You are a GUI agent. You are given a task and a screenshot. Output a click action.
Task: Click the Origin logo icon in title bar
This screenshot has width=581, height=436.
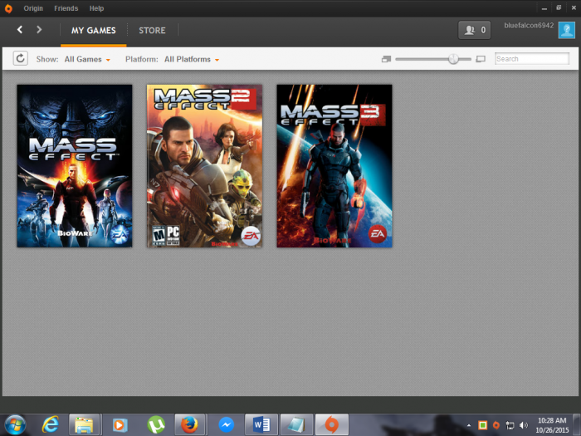point(8,8)
